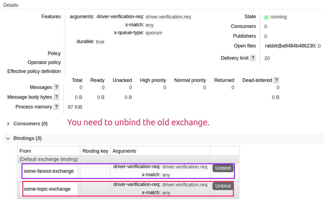Click the Details section heading
Image resolution: width=324 pixels, height=202 pixels.
[11, 5]
